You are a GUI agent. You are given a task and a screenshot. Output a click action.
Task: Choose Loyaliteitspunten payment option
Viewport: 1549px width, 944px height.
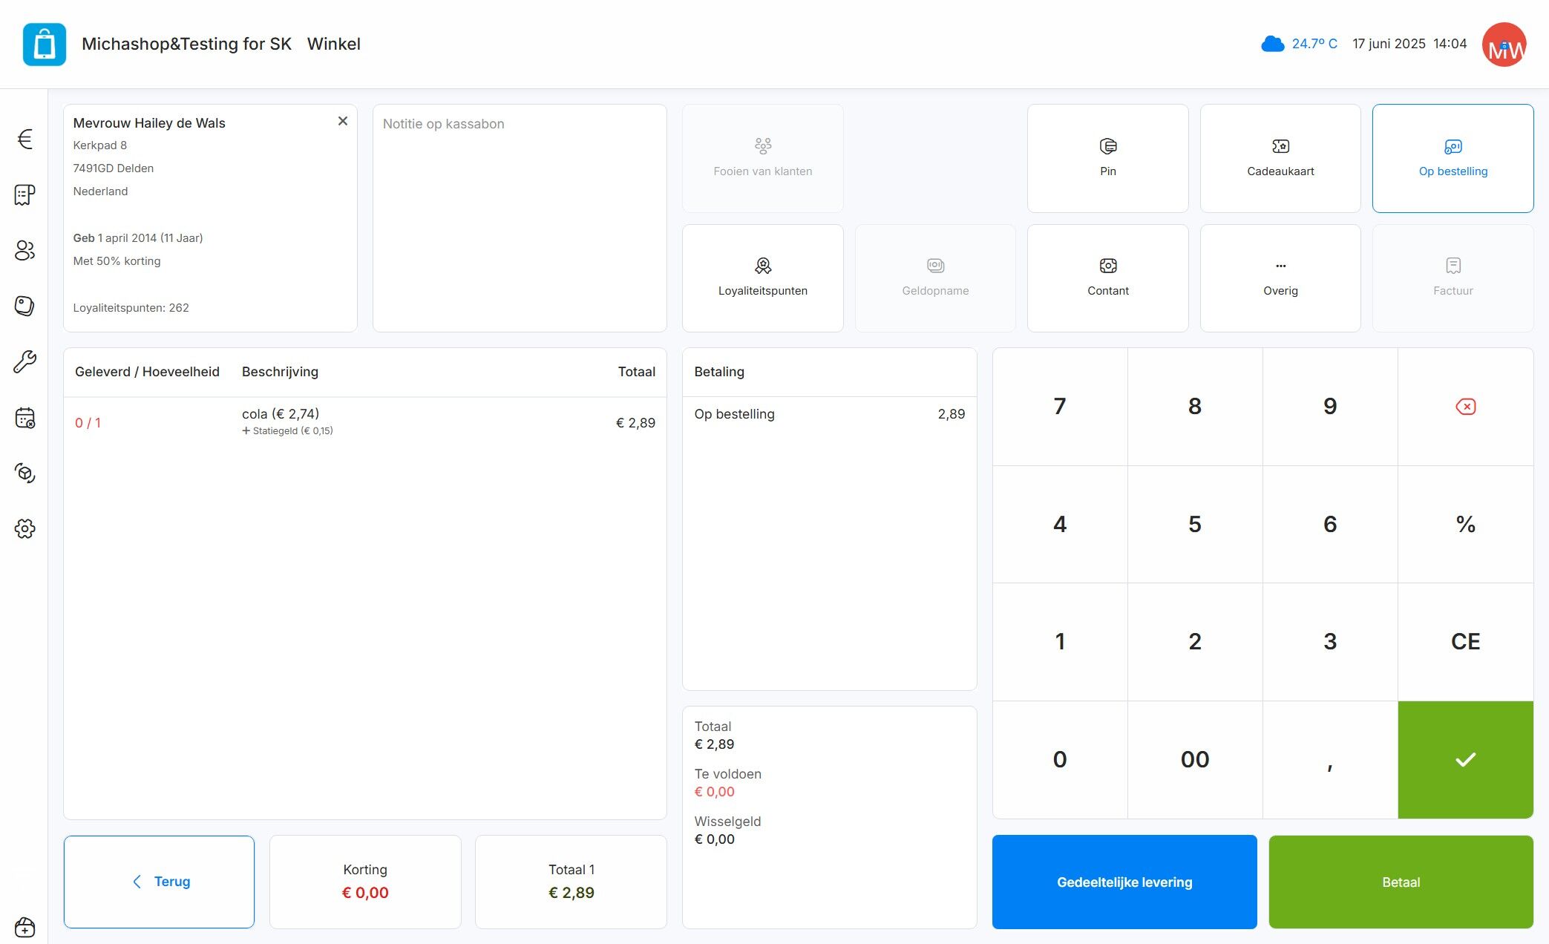coord(762,278)
